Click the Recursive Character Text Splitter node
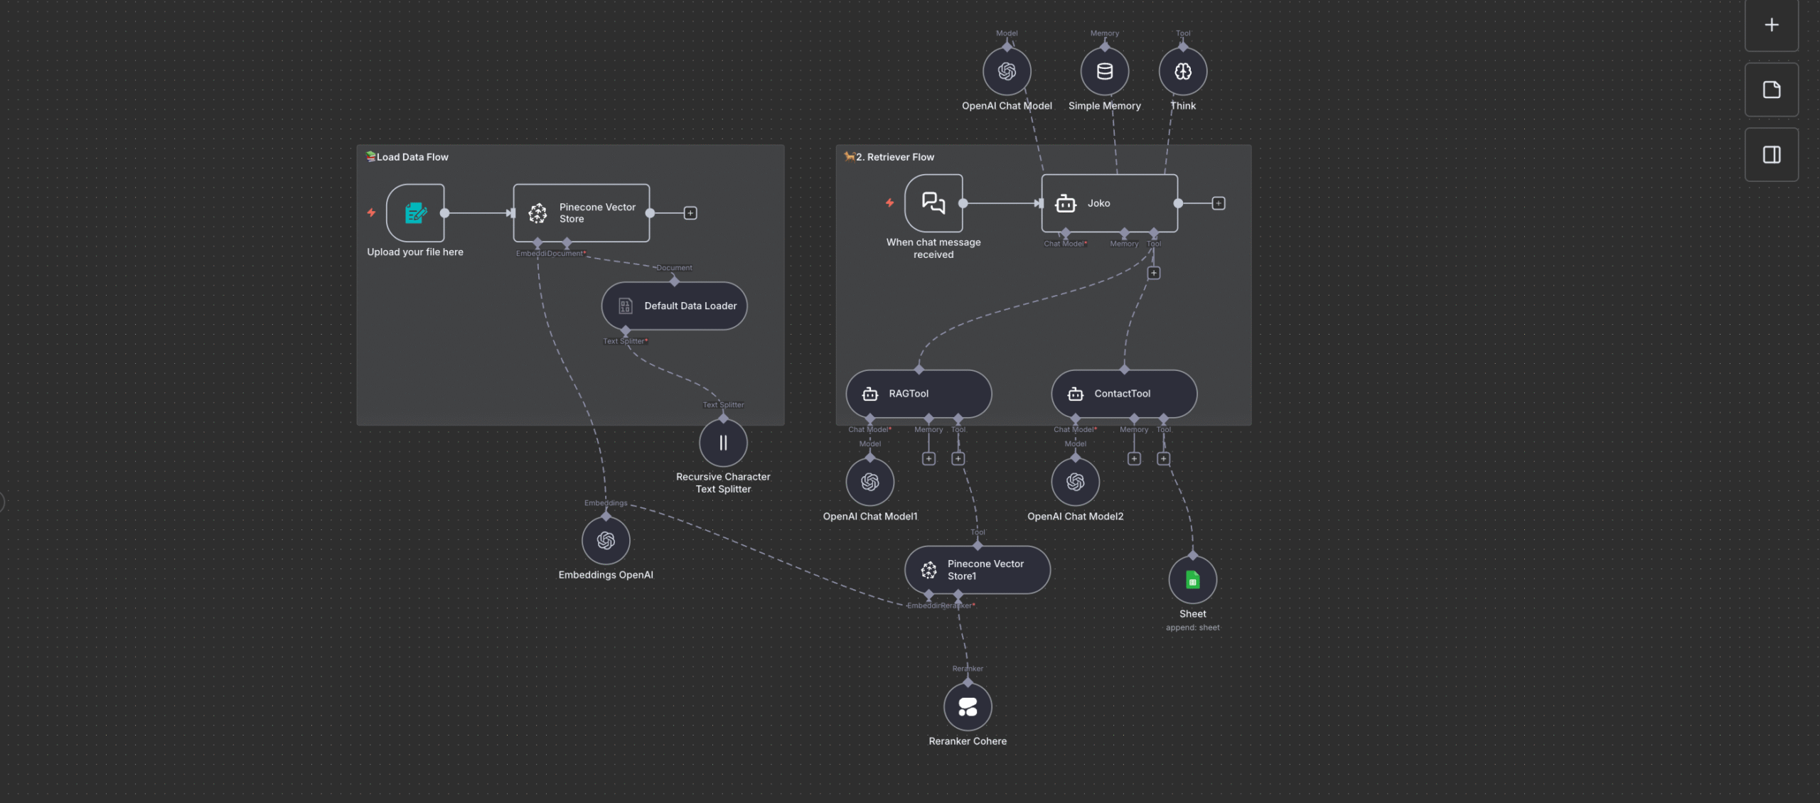Screen dimensions: 1820x803 pyautogui.click(x=723, y=443)
